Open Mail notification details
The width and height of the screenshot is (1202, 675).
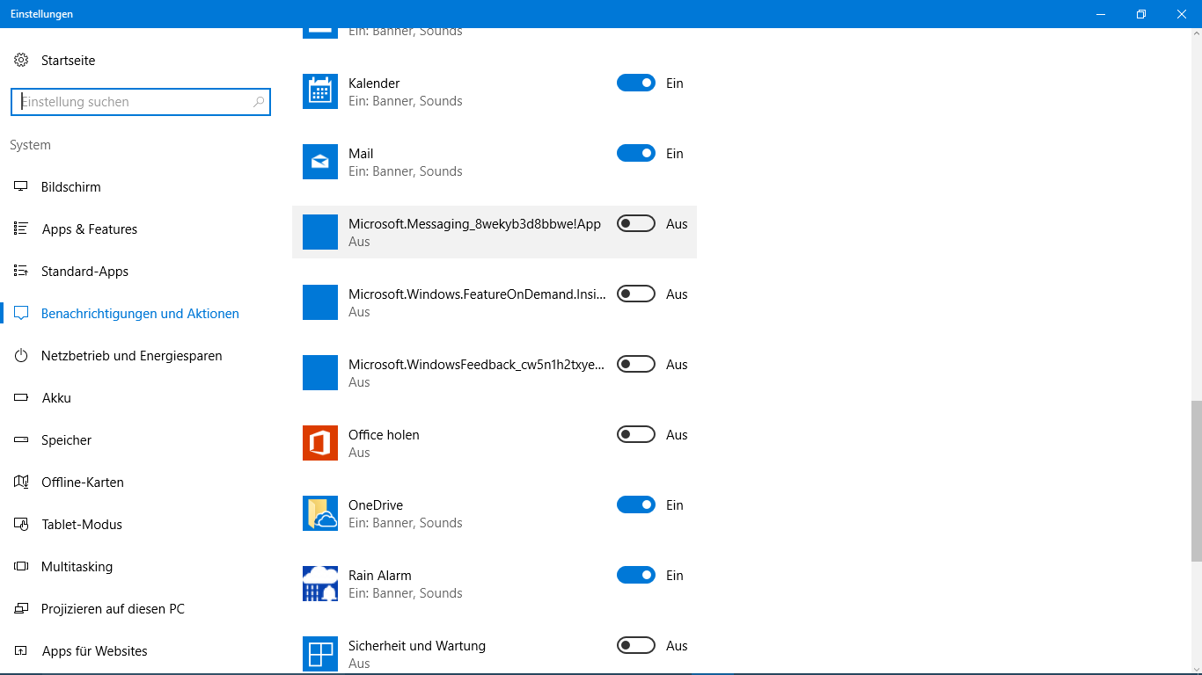[495, 162]
